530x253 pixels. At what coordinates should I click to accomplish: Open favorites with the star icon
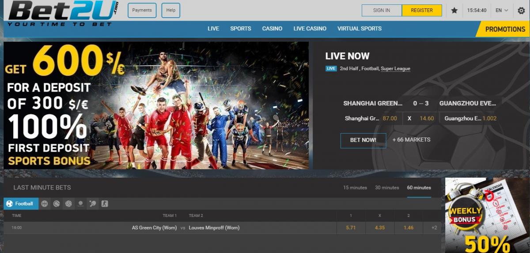pyautogui.click(x=454, y=10)
